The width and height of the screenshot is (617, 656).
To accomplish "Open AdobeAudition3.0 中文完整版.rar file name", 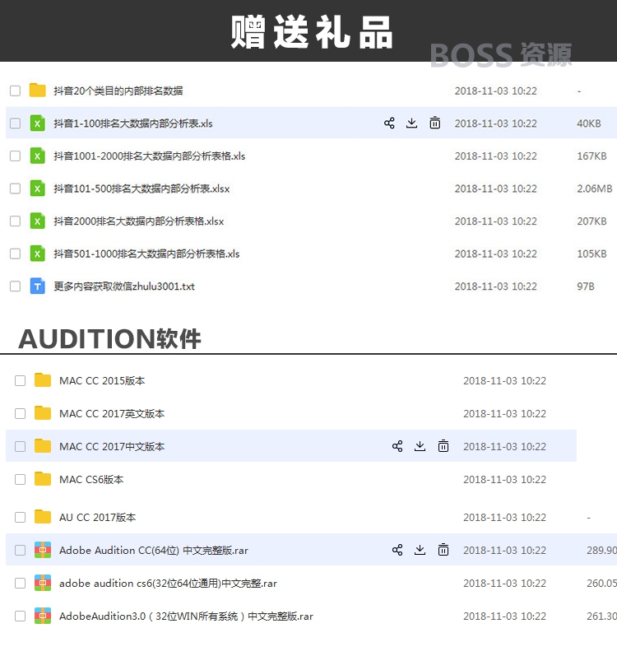I will [x=186, y=616].
